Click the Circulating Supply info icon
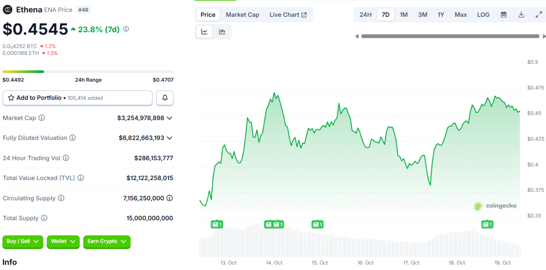 (61, 198)
